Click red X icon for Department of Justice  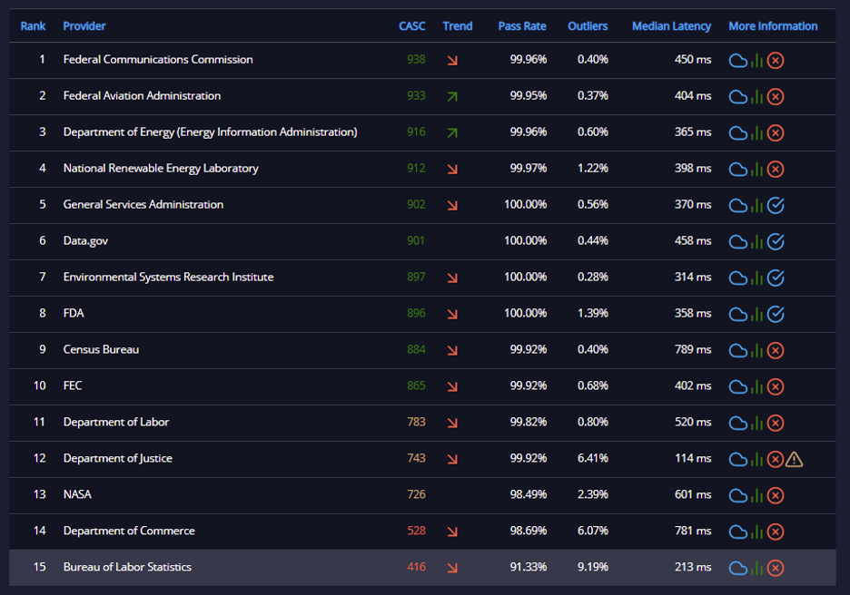pyautogui.click(x=776, y=460)
